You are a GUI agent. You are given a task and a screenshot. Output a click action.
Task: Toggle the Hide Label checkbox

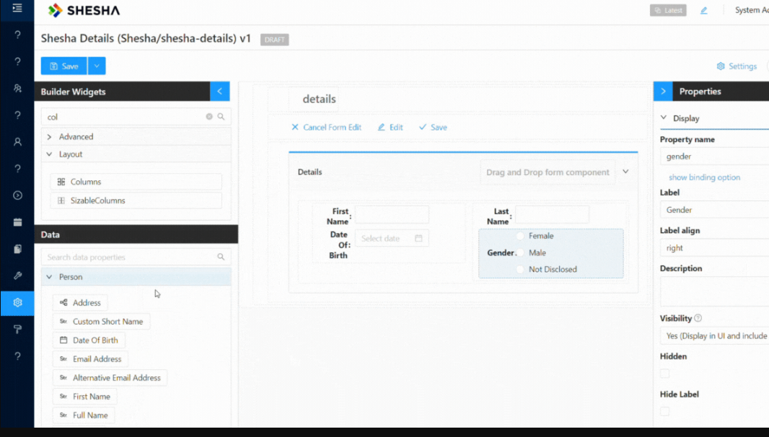(x=664, y=412)
